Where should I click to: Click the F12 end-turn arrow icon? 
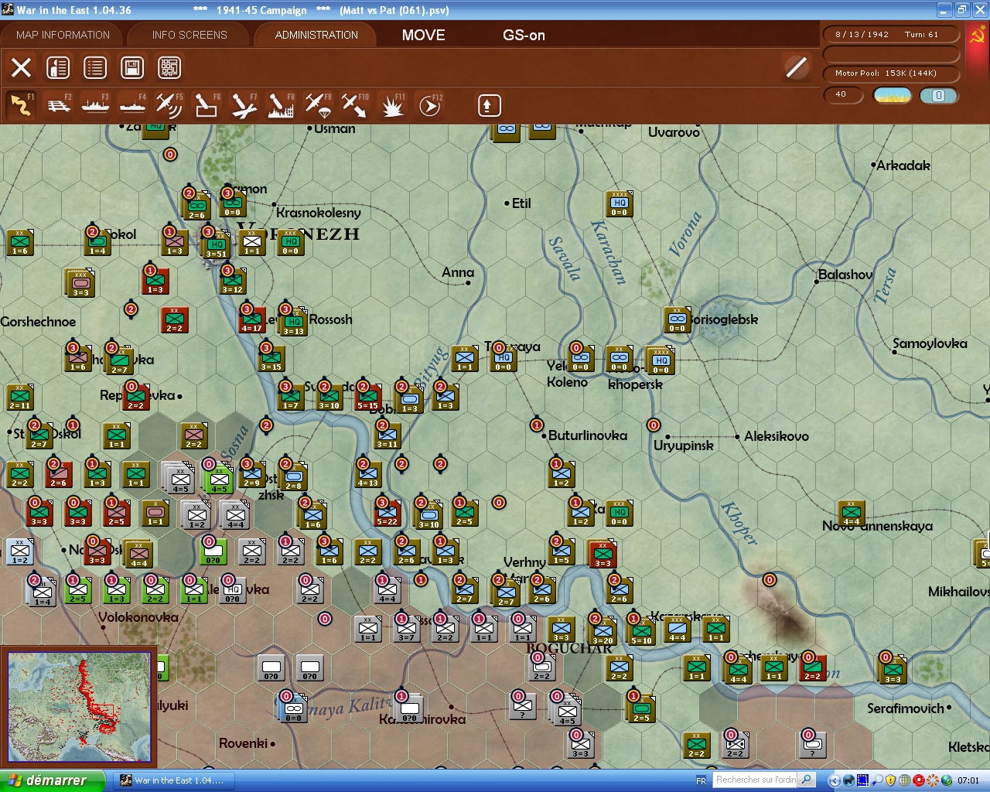click(x=429, y=105)
